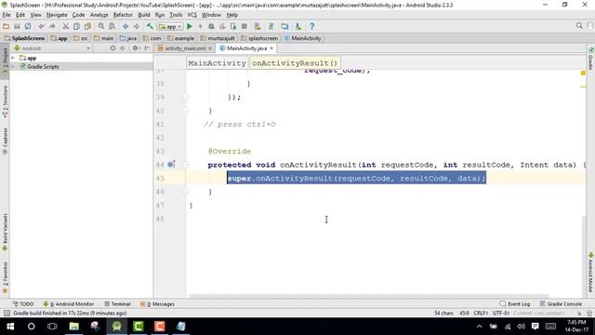Toggle the Gradle side tool window
Viewport: 595px width, 335px height.
(590, 60)
